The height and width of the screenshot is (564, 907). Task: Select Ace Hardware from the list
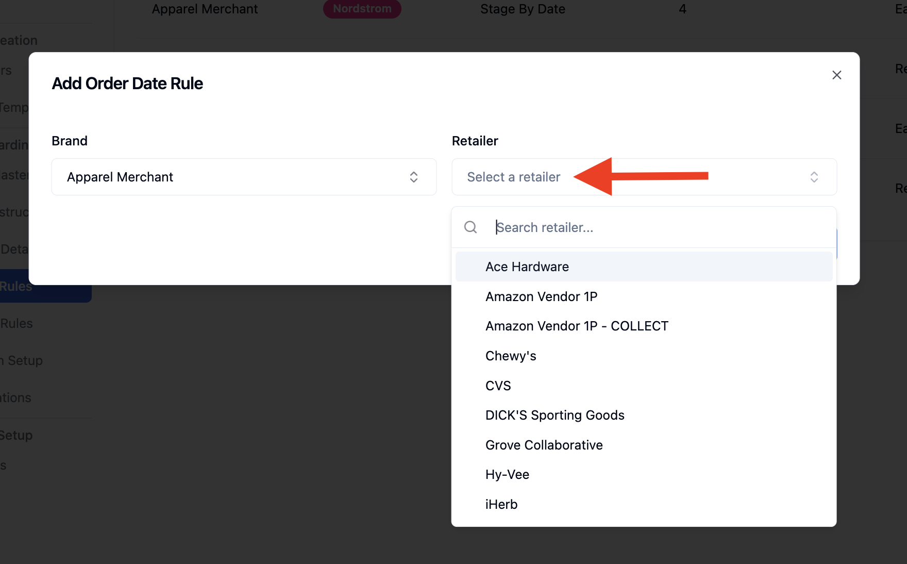click(x=644, y=267)
